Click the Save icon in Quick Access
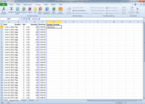Viewport: 145px width, 104px height. click(x=4, y=1)
